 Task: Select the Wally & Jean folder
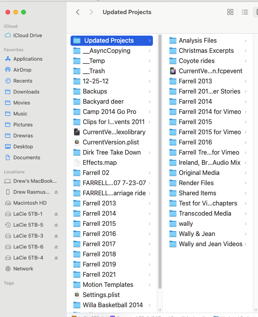pos(208,234)
